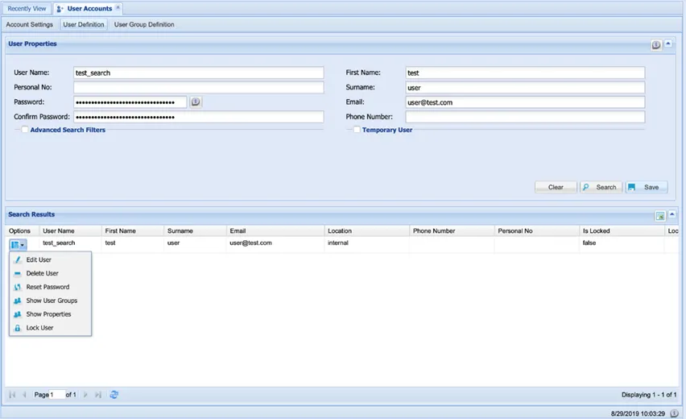Enable the Advanced Search Filters checkbox
This screenshot has width=686, height=419.
pyautogui.click(x=25, y=130)
